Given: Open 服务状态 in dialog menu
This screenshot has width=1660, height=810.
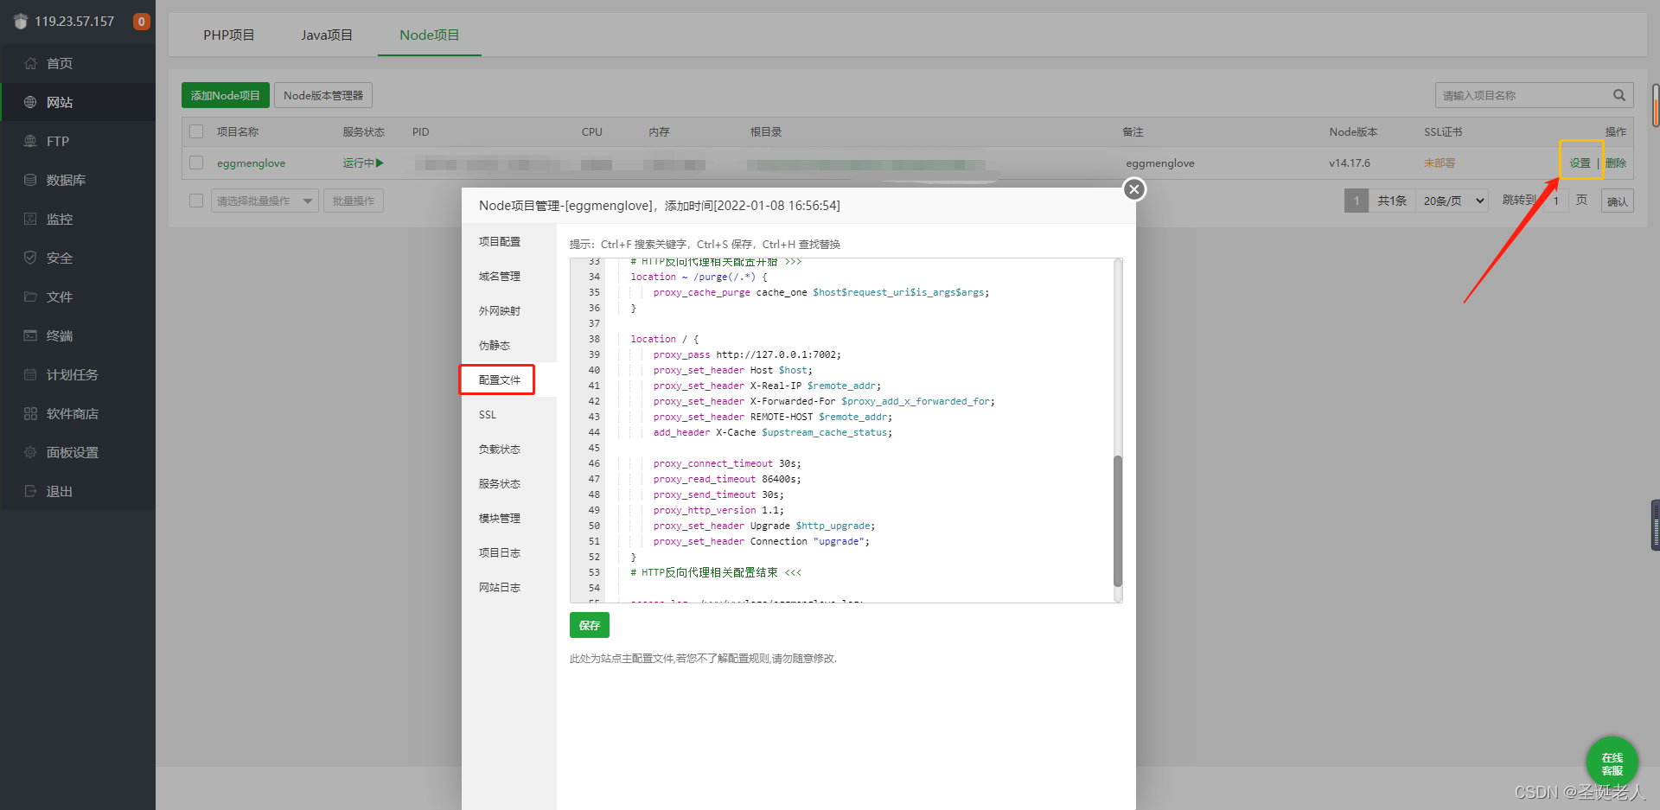Looking at the screenshot, I should (x=508, y=483).
